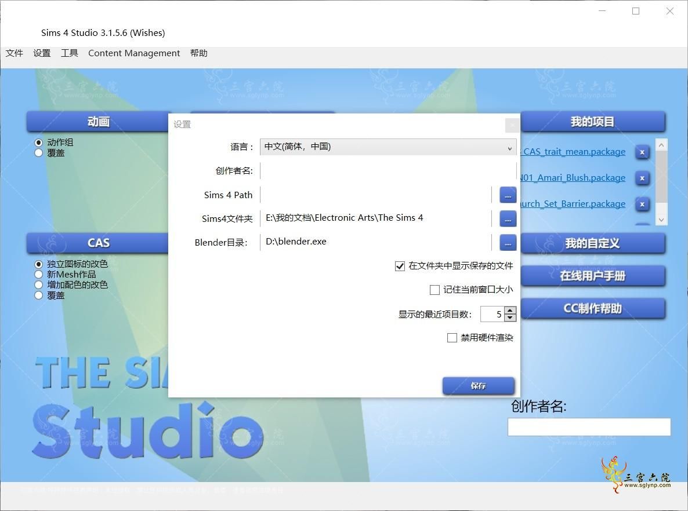Browse for the Blender目录 location
The width and height of the screenshot is (688, 511).
508,242
